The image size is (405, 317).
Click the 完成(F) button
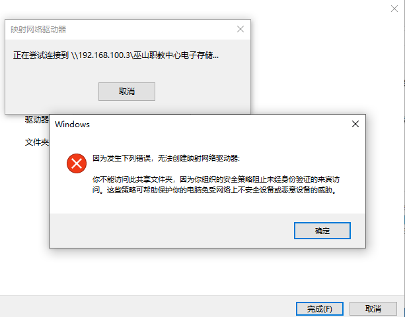pyautogui.click(x=320, y=308)
